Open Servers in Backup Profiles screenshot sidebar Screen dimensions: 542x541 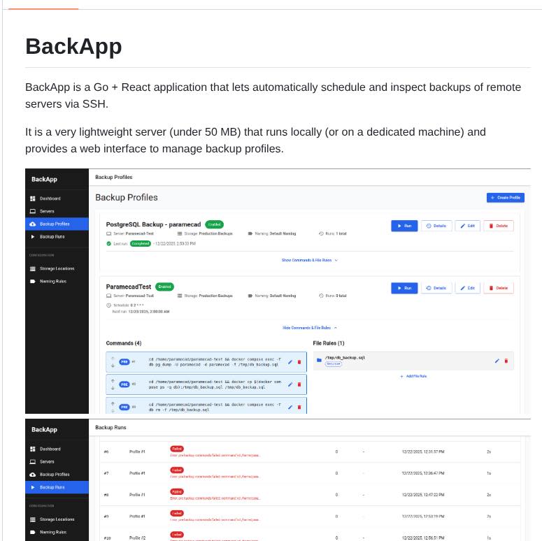click(57, 211)
